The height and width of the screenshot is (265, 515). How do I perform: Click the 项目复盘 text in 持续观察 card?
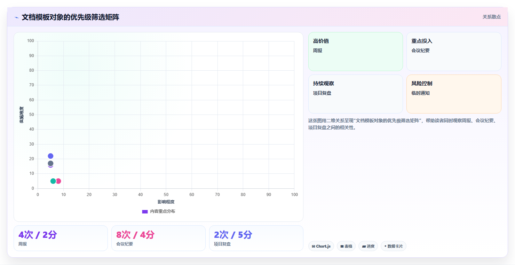[x=322, y=93]
